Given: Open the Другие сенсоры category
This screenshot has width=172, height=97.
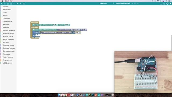Looking at the screenshot, I should tap(9, 51).
